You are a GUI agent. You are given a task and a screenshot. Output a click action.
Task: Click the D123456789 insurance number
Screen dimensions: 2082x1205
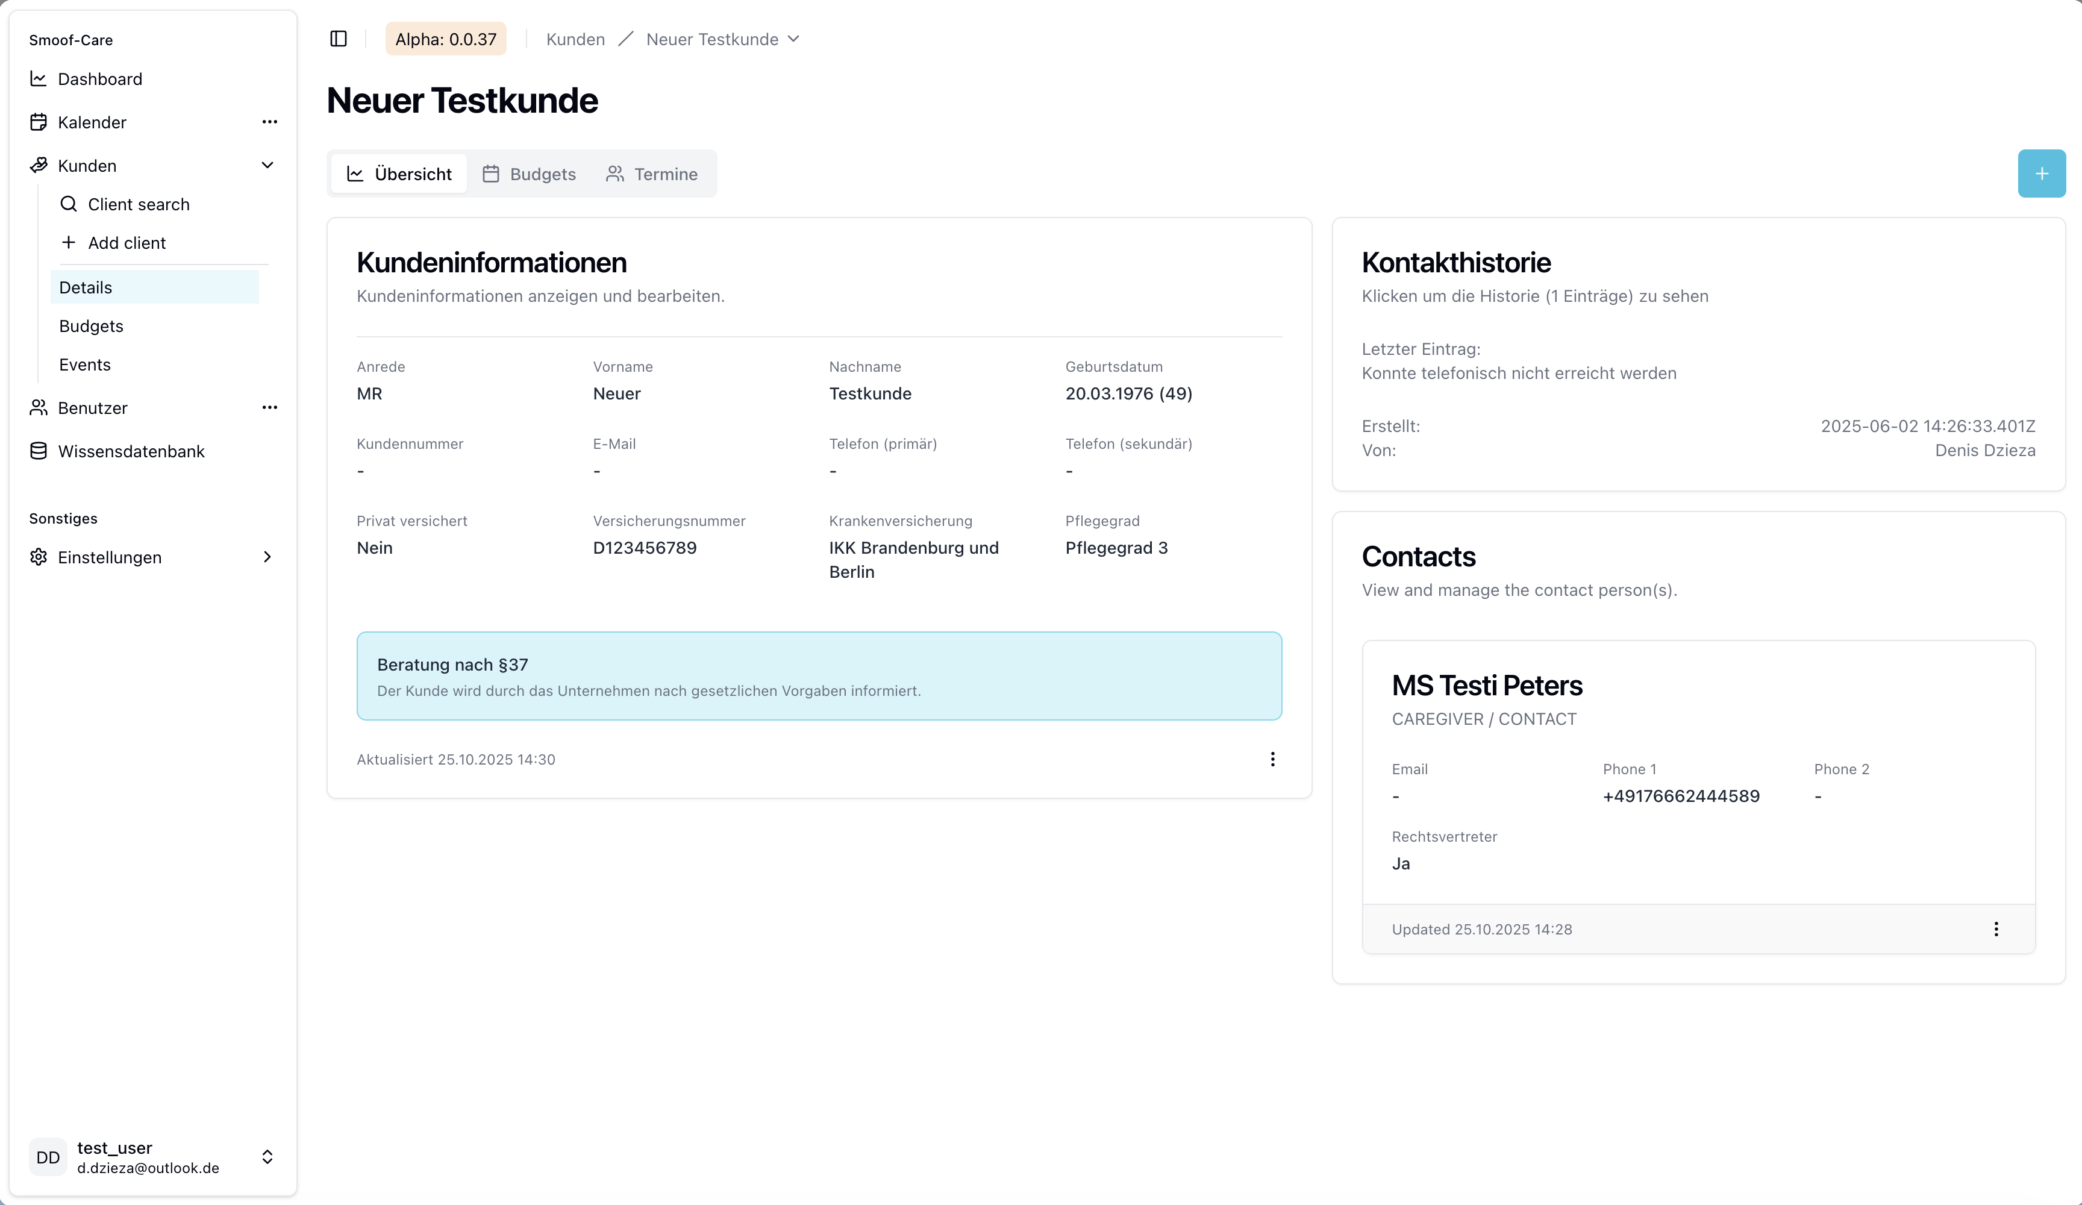[645, 547]
